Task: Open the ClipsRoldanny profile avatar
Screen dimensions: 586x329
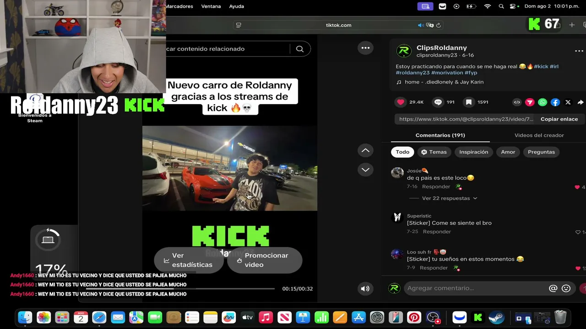Action: click(x=404, y=51)
